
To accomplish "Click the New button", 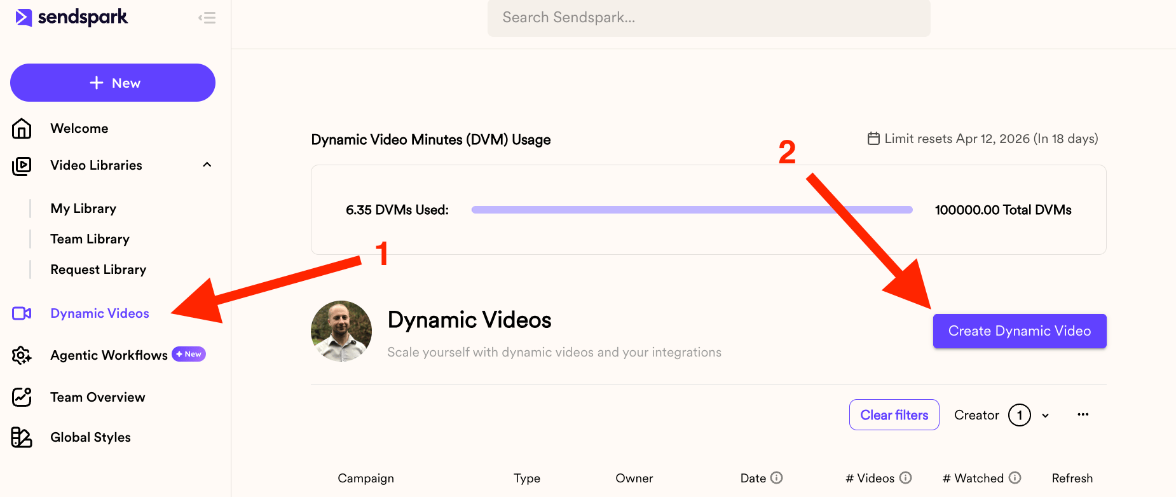I will pyautogui.click(x=113, y=83).
